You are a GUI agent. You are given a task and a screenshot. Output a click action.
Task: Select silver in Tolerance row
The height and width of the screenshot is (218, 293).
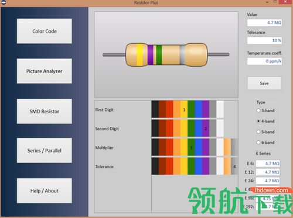[234, 166]
